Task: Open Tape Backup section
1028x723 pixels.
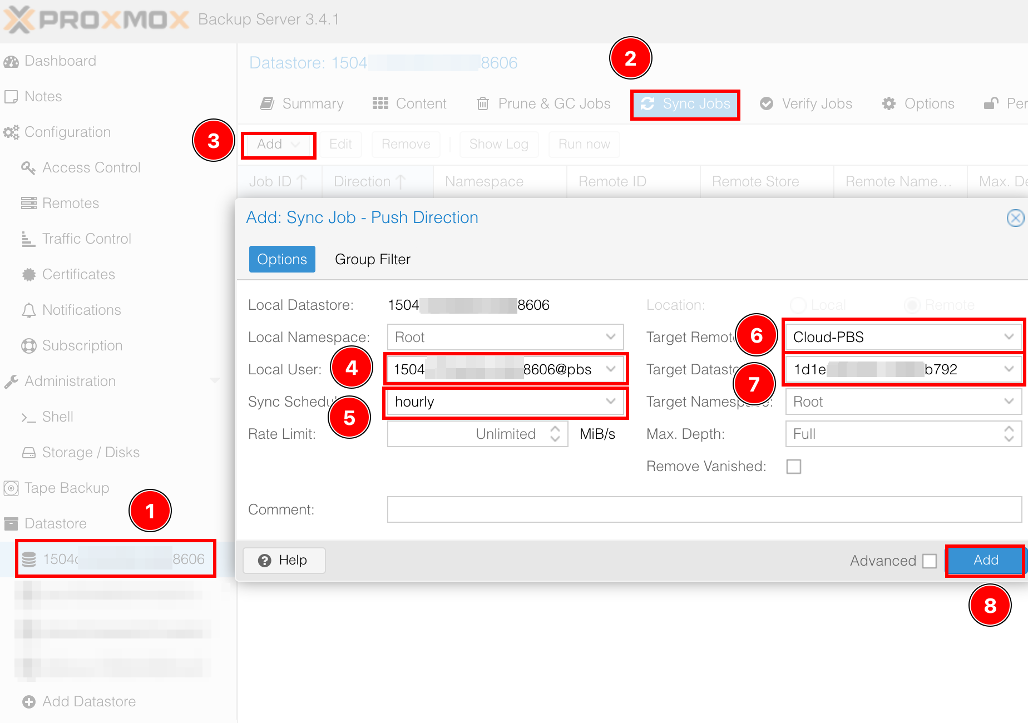Action: pyautogui.click(x=66, y=488)
